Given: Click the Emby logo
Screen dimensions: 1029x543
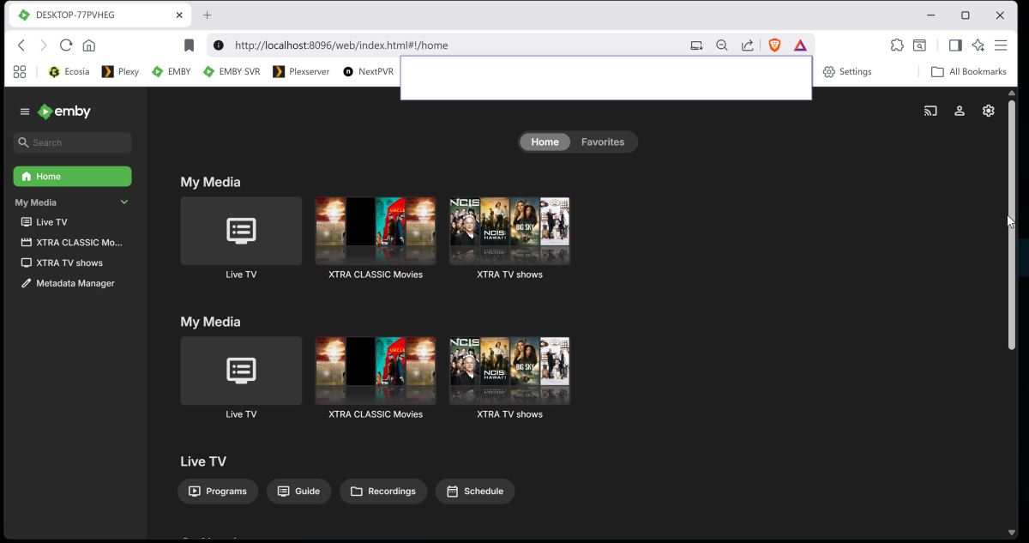Looking at the screenshot, I should pyautogui.click(x=64, y=112).
